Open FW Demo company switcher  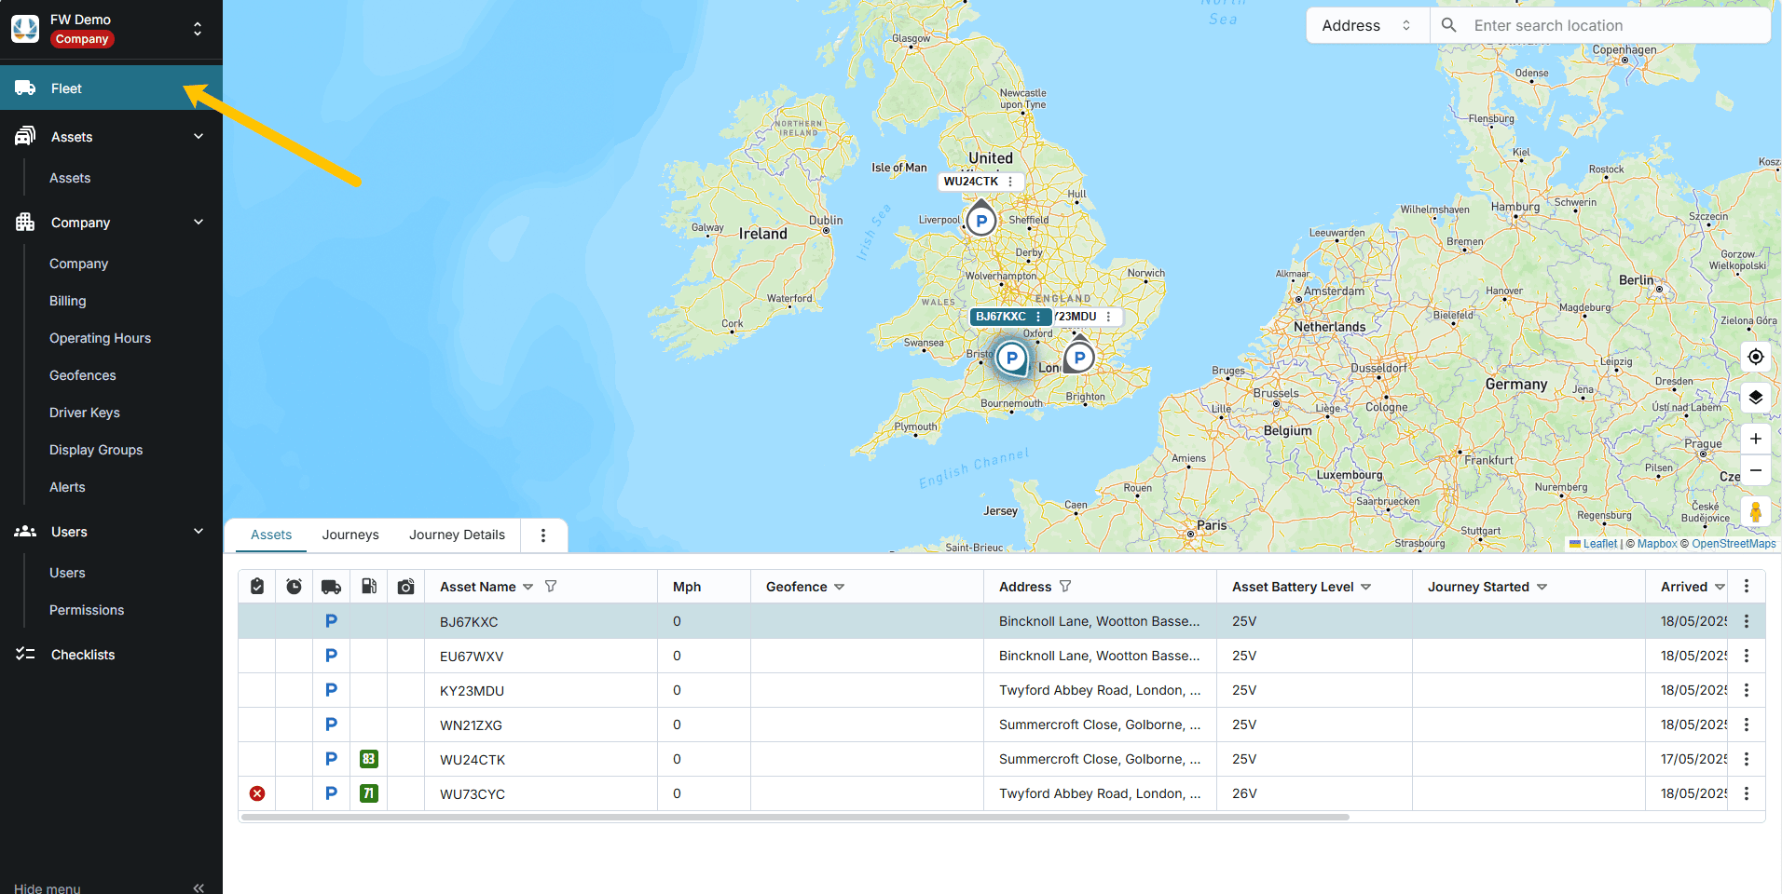tap(197, 29)
